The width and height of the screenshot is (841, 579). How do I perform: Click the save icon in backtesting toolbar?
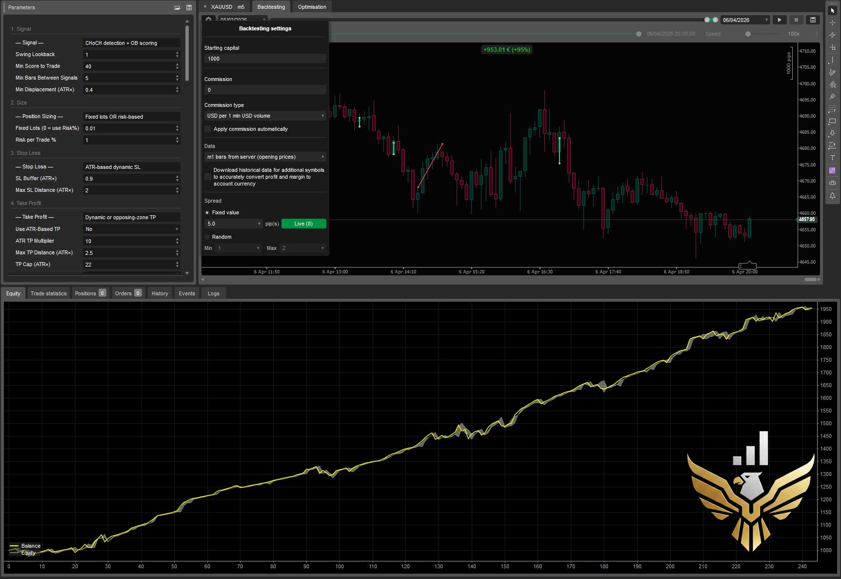point(813,20)
